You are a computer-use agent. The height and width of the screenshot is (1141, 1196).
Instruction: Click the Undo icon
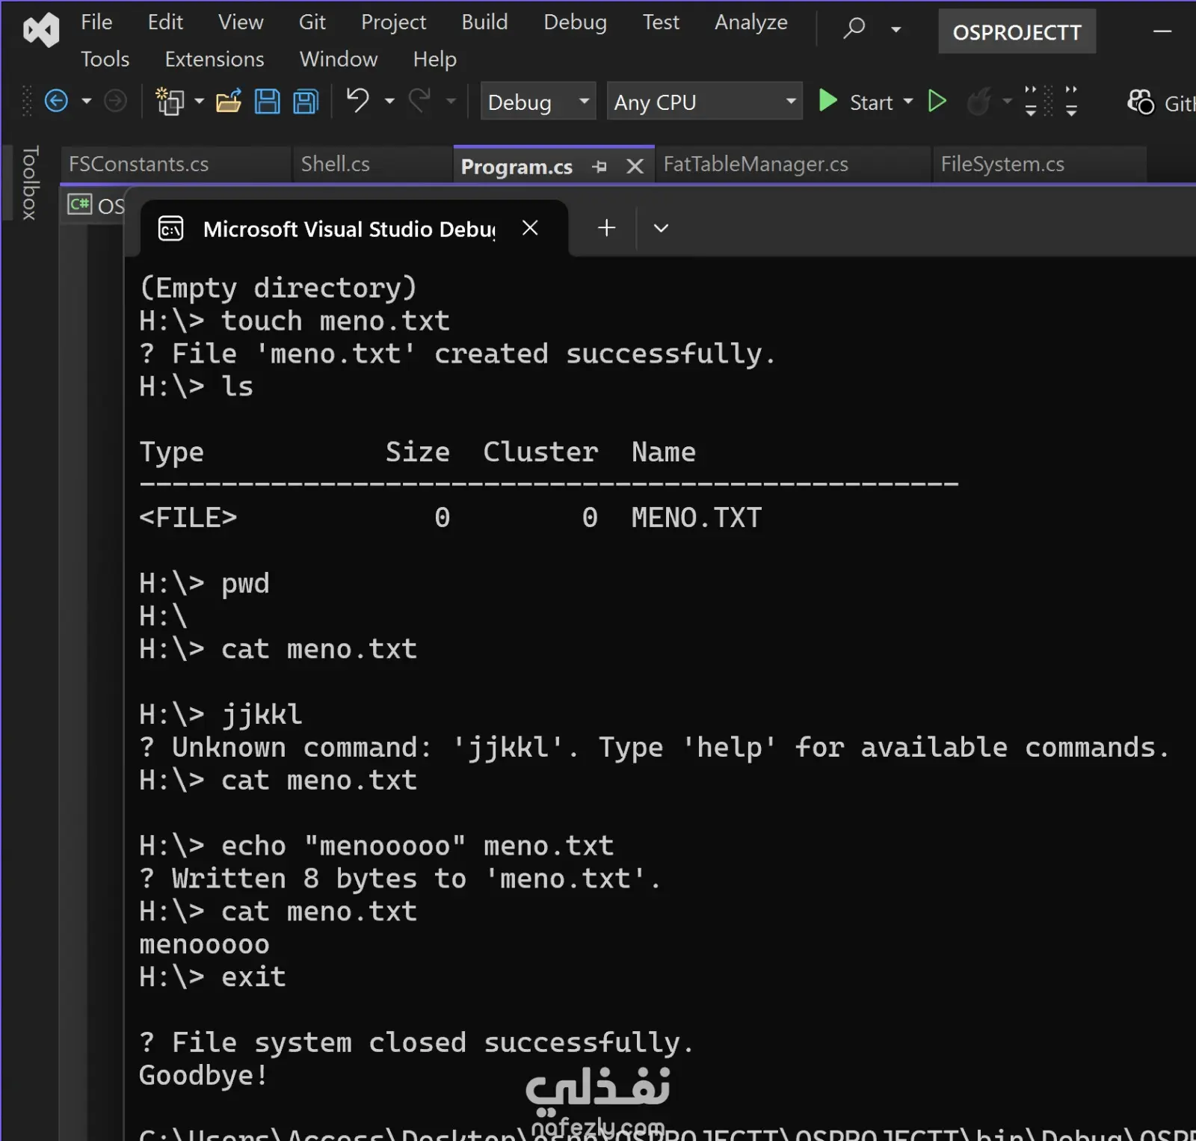[358, 100]
